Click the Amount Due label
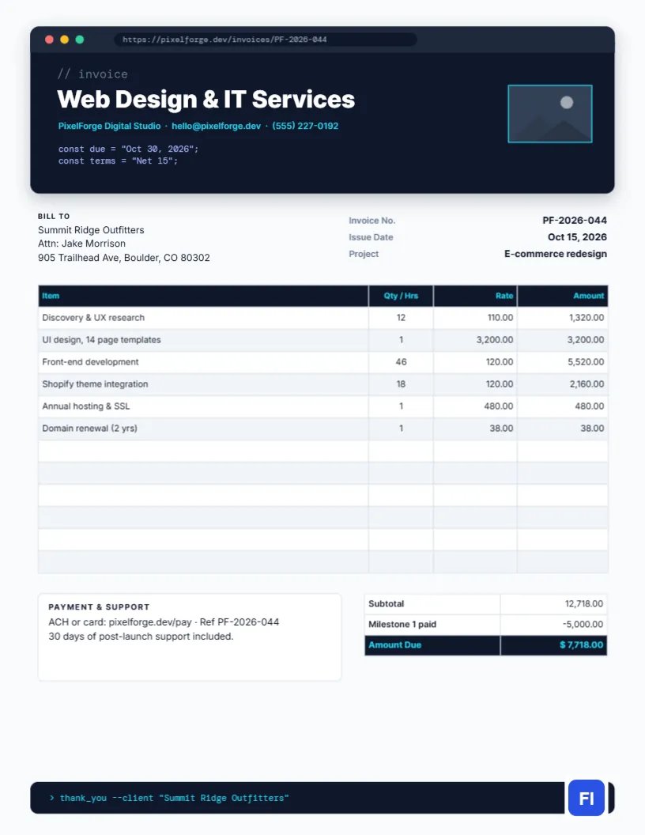Viewport: 645px width, 835px height. 395,645
